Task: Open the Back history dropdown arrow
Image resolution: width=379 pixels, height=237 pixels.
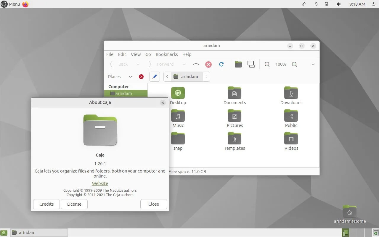Action: [x=138, y=64]
